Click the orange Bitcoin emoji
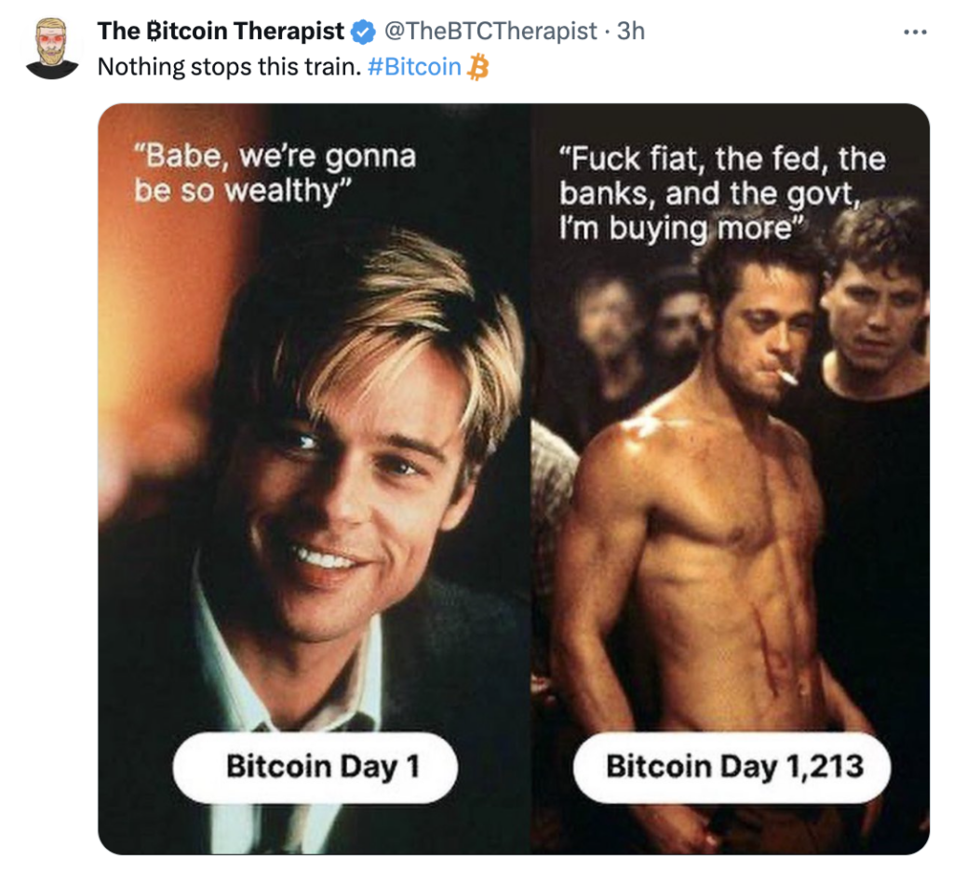Viewport: 953px width, 871px height. (x=478, y=67)
